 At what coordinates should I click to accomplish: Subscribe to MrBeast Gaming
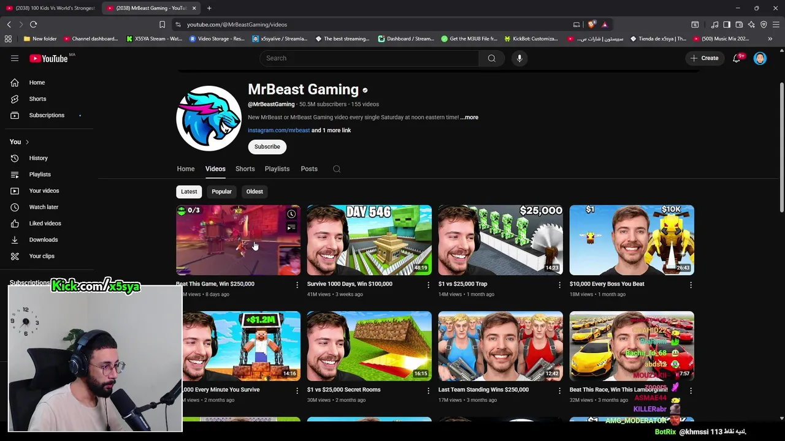pos(267,147)
